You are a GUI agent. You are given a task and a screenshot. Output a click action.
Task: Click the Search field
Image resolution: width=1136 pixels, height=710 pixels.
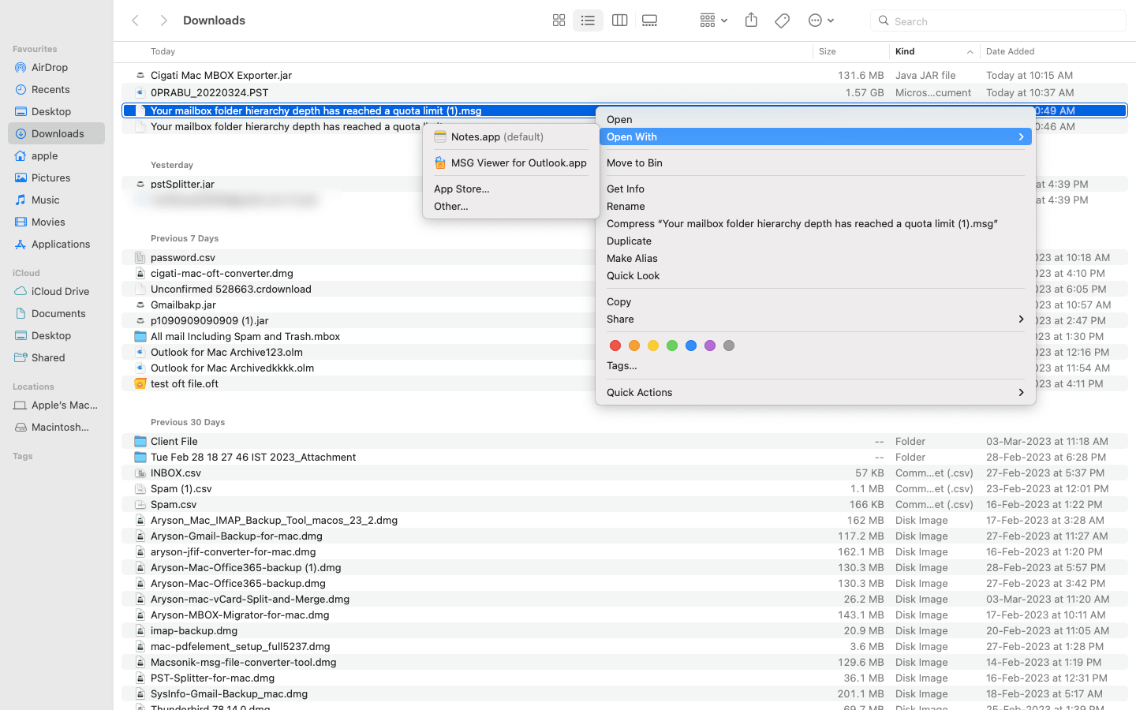(998, 21)
